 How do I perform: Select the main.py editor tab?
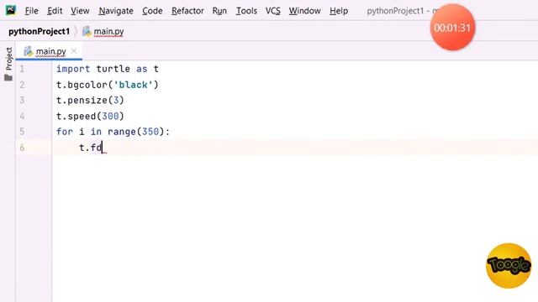coord(49,51)
